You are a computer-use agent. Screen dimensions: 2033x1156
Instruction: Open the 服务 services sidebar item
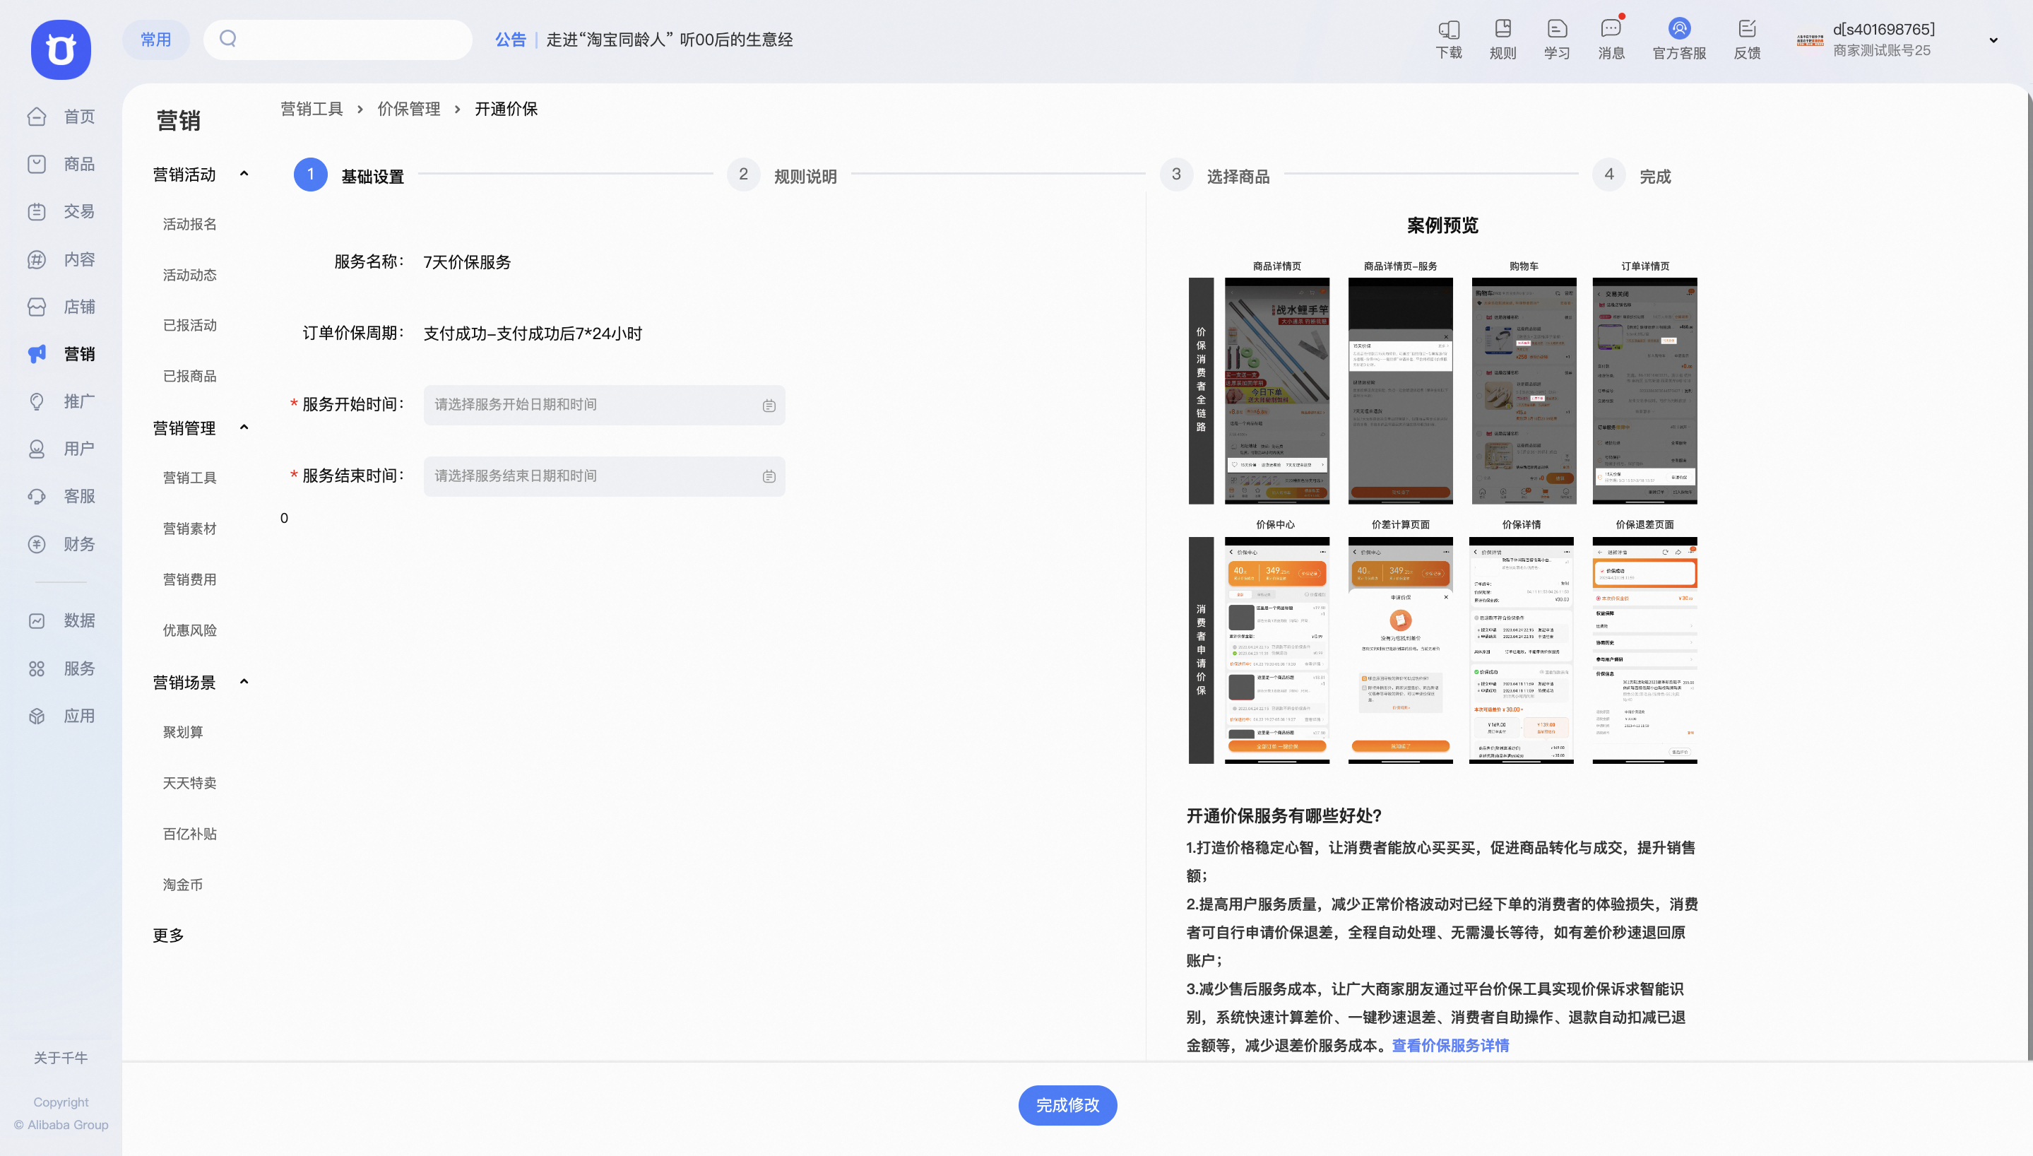coord(61,668)
